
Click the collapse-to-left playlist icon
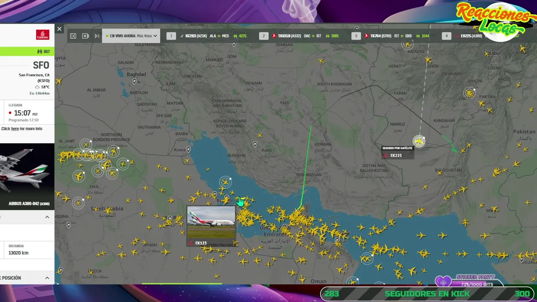73,36
